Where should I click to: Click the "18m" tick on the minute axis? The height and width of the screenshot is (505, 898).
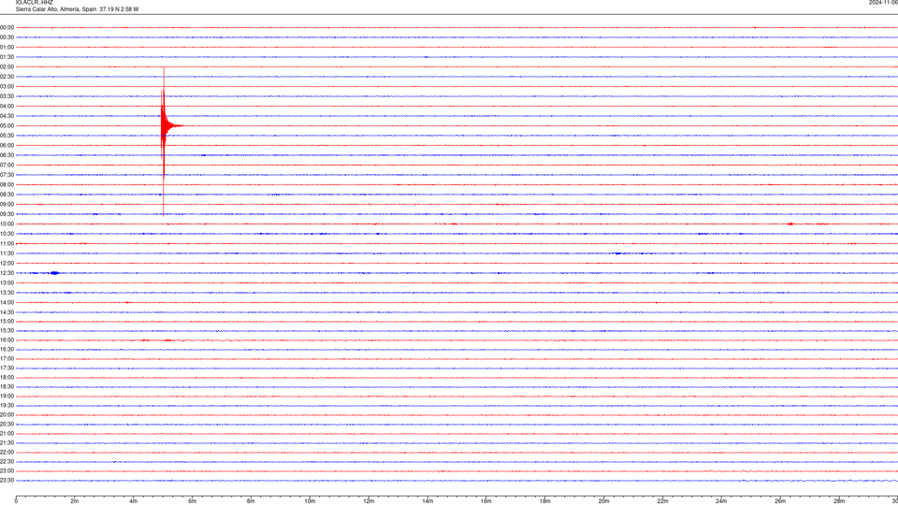(545, 501)
